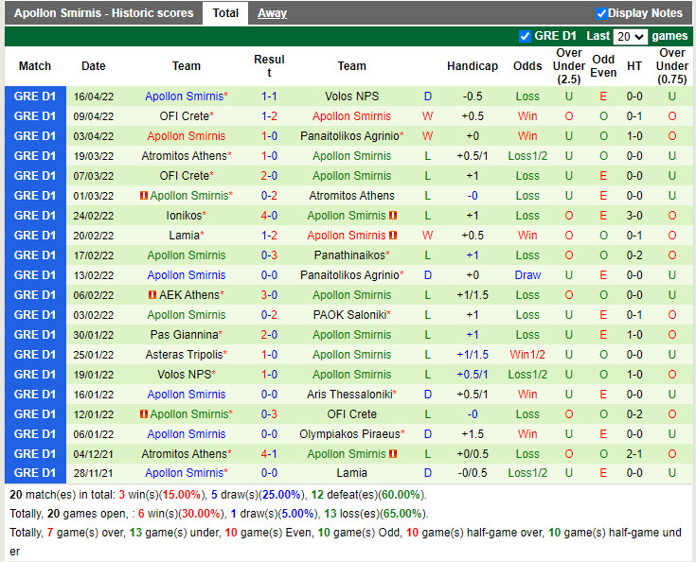Click red card icon in Ionikos match row
The height and width of the screenshot is (562, 696).
click(393, 216)
